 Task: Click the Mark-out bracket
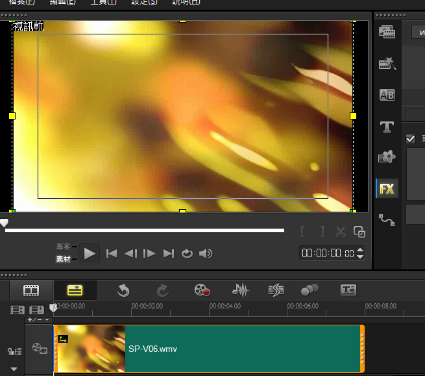(x=322, y=232)
